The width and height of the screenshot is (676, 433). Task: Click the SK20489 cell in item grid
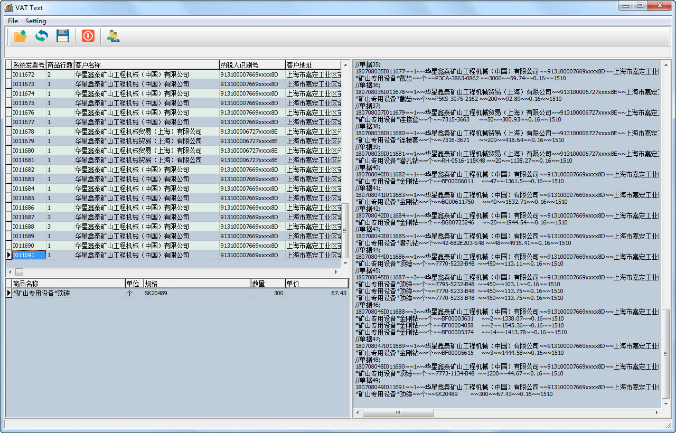tap(156, 293)
